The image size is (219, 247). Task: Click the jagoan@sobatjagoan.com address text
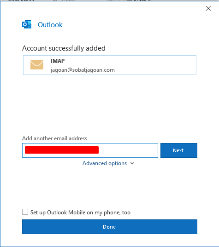pyautogui.click(x=83, y=70)
